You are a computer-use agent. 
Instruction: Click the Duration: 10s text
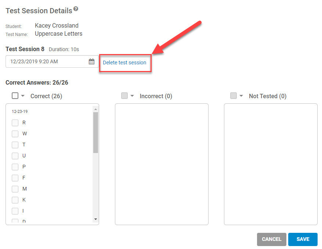coord(64,49)
